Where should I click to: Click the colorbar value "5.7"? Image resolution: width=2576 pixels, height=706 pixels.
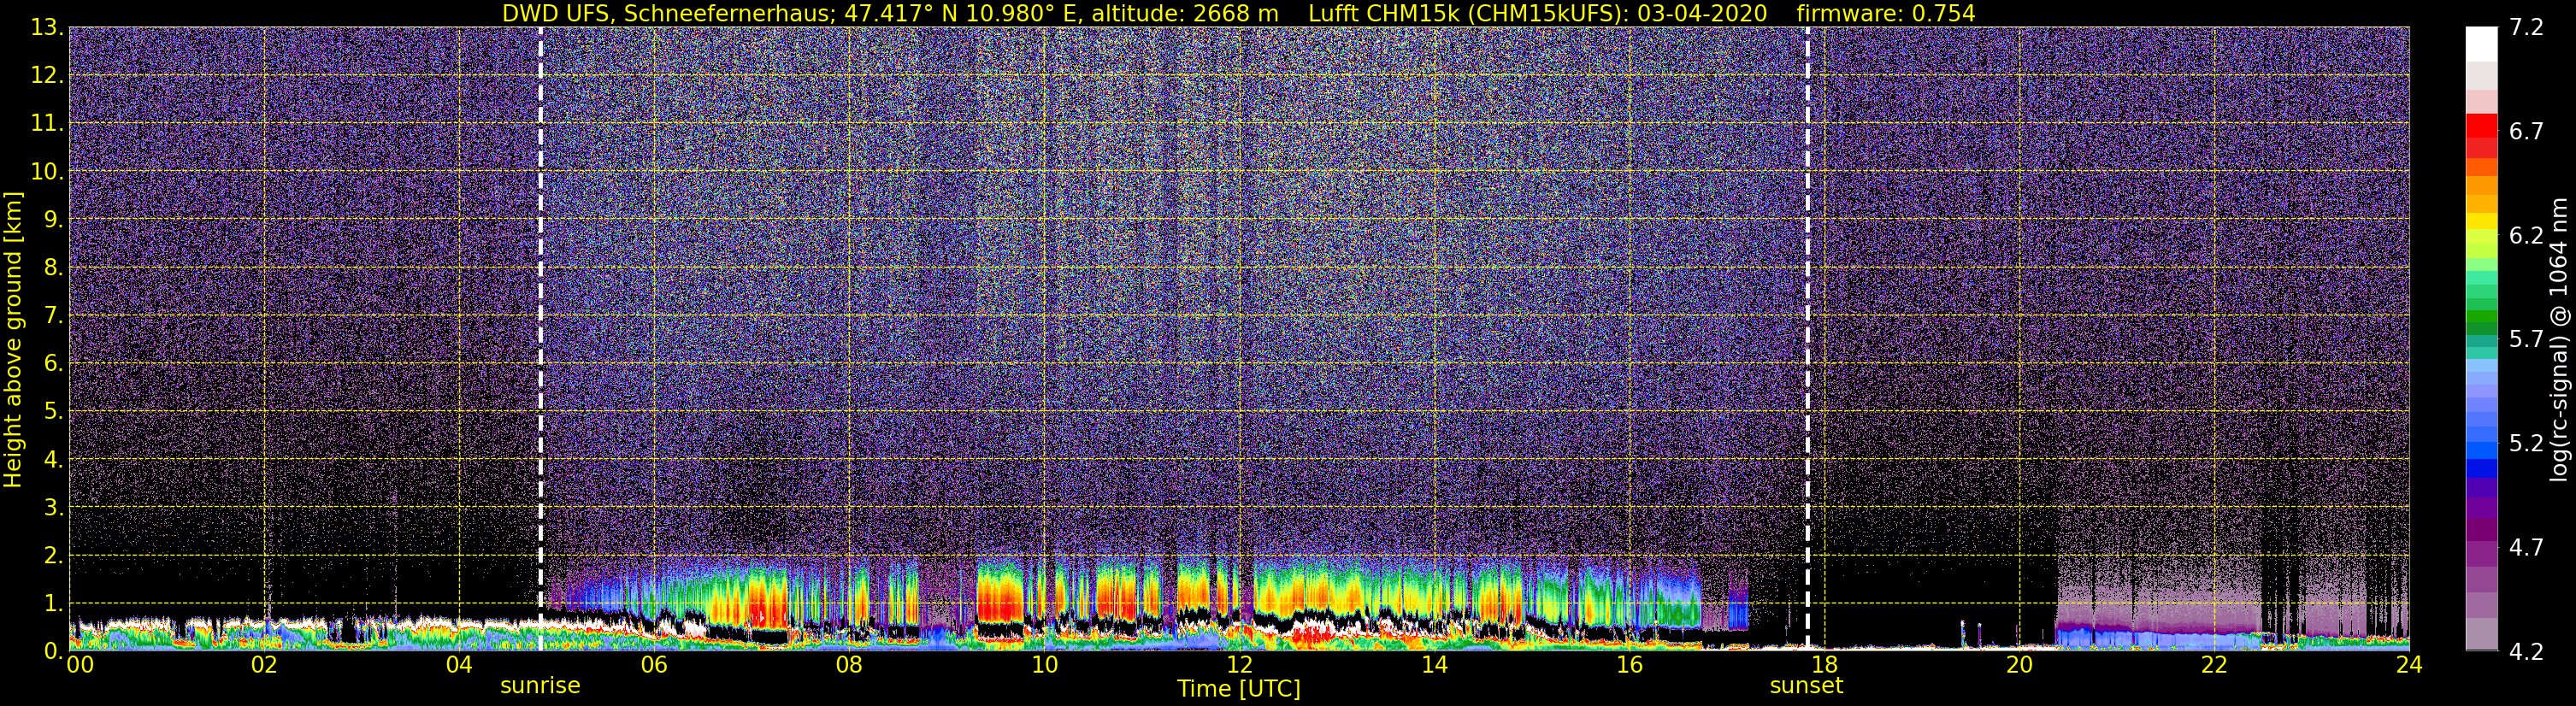pos(2526,340)
